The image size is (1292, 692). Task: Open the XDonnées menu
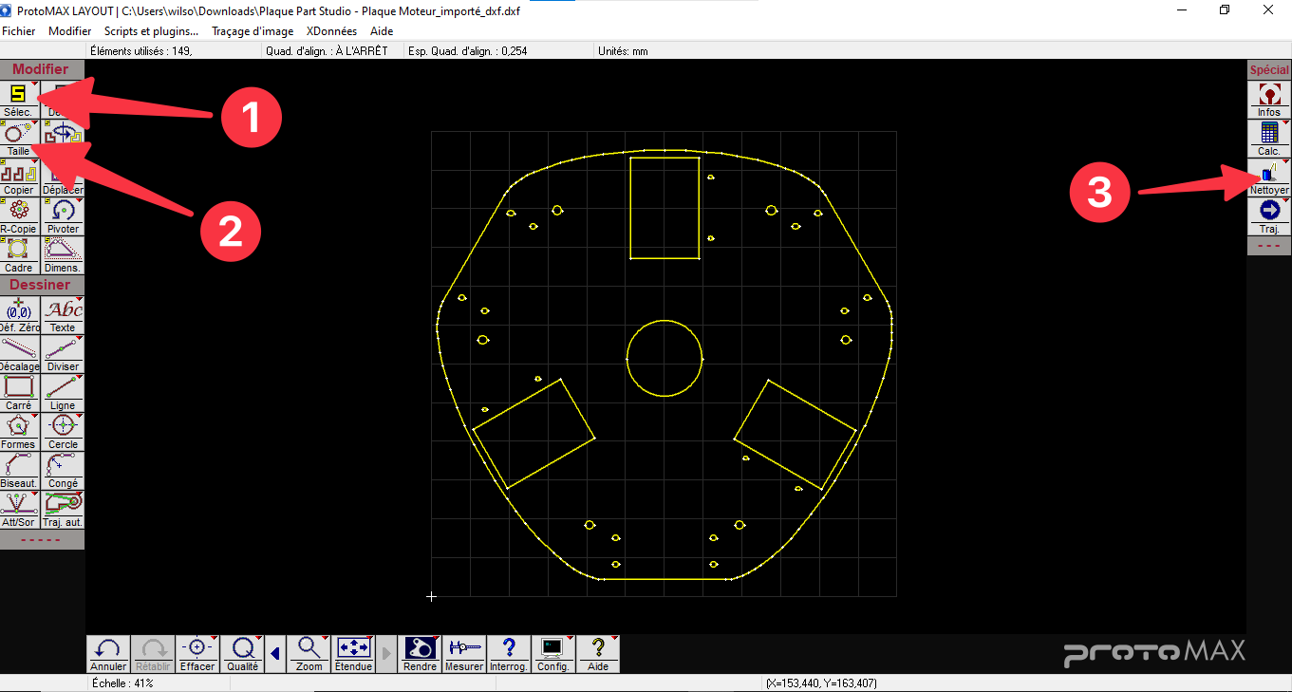tap(332, 31)
